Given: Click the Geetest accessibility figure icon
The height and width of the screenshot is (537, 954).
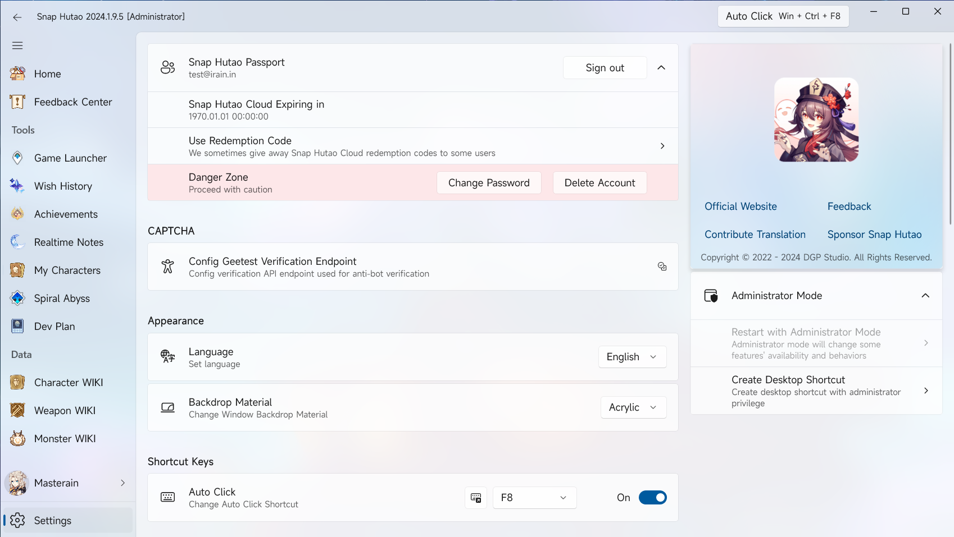Looking at the screenshot, I should tap(167, 267).
